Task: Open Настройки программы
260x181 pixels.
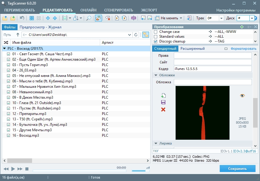Action: pos(236,10)
